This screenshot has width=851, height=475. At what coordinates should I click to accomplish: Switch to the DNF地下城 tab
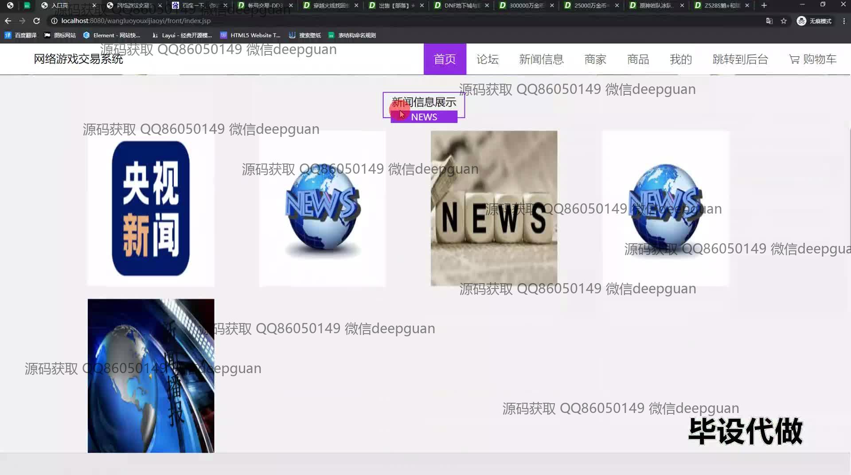pos(461,5)
